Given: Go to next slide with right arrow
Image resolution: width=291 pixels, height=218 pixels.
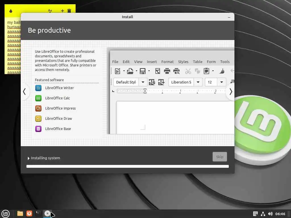Looking at the screenshot, I should pos(231,92).
